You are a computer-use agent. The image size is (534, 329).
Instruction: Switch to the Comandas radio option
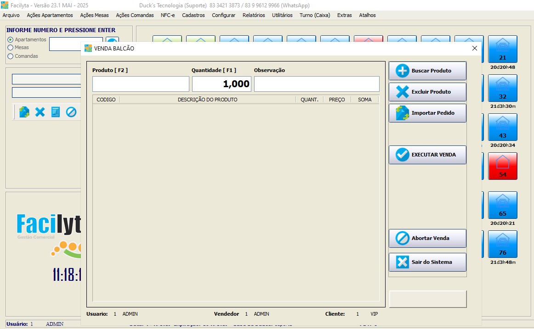pyautogui.click(x=11, y=56)
